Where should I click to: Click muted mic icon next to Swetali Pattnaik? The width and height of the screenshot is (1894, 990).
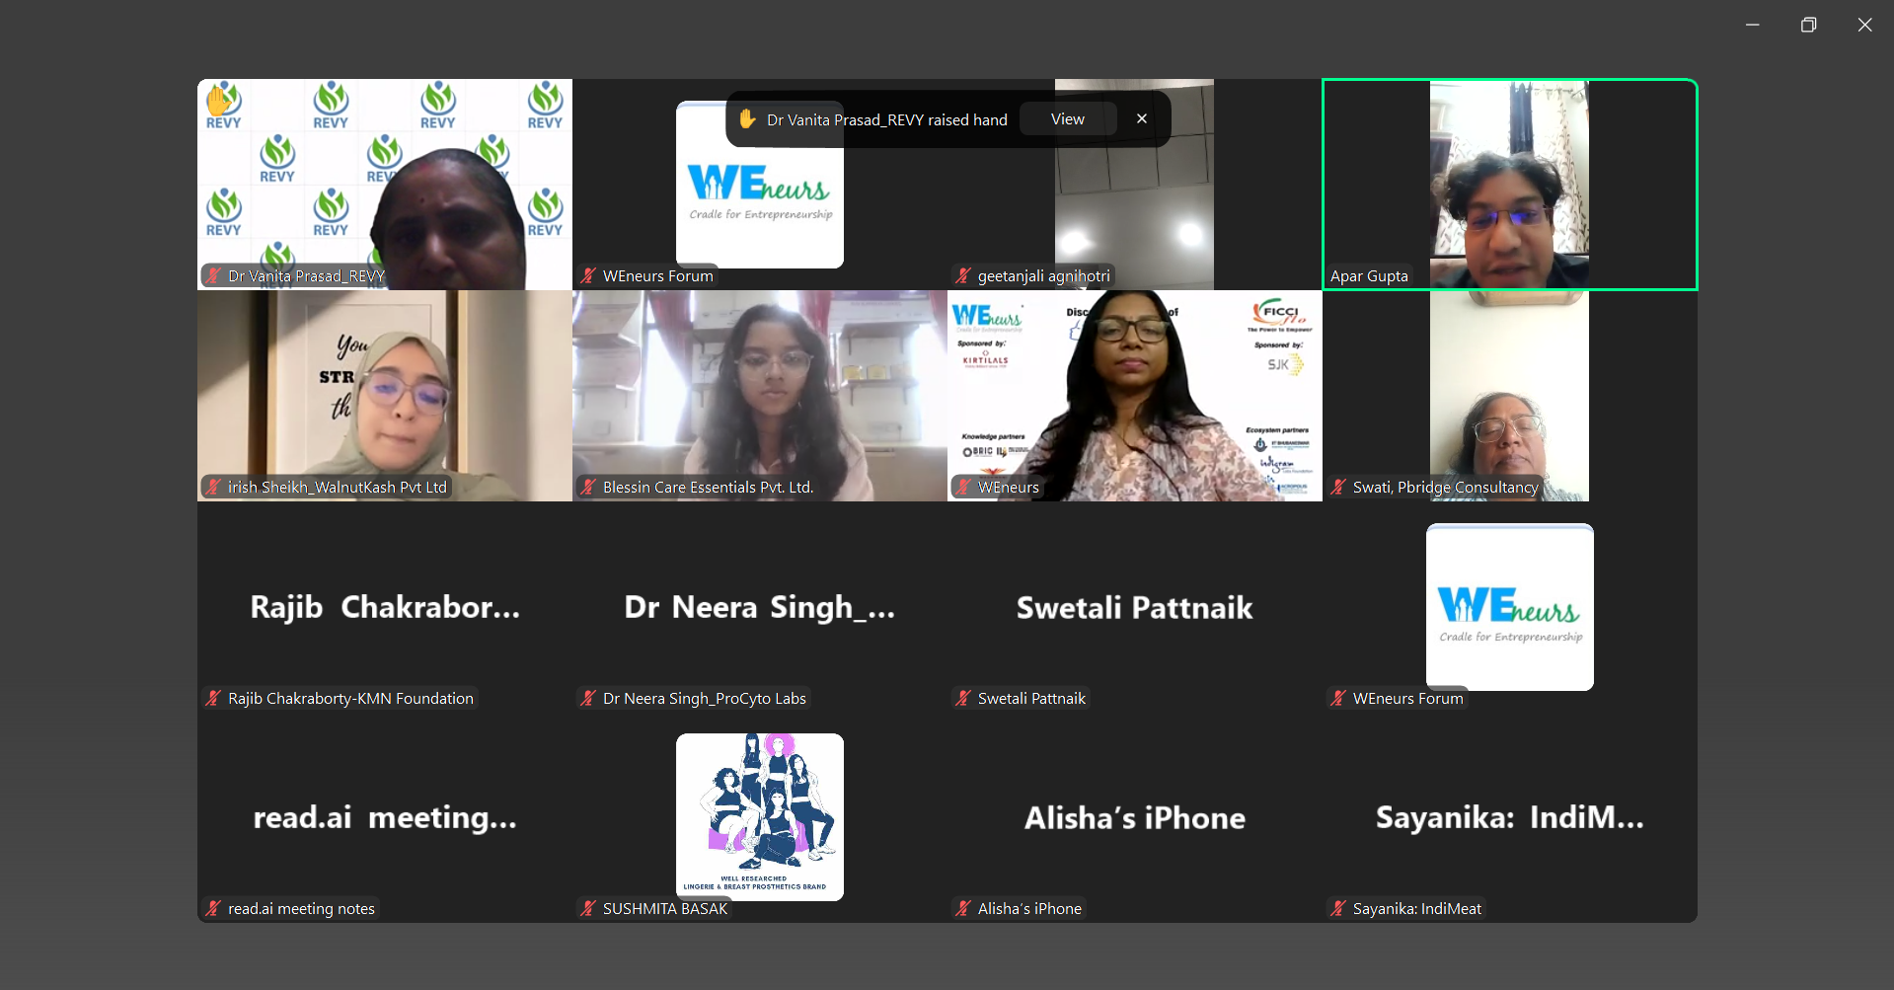[x=963, y=699]
